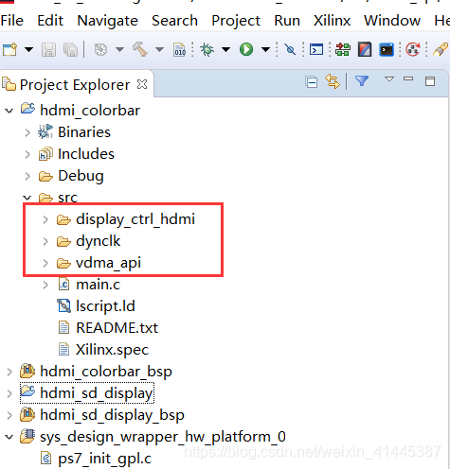Click the Program FPGA icon
Screen dimensions: 450x469
point(343,49)
